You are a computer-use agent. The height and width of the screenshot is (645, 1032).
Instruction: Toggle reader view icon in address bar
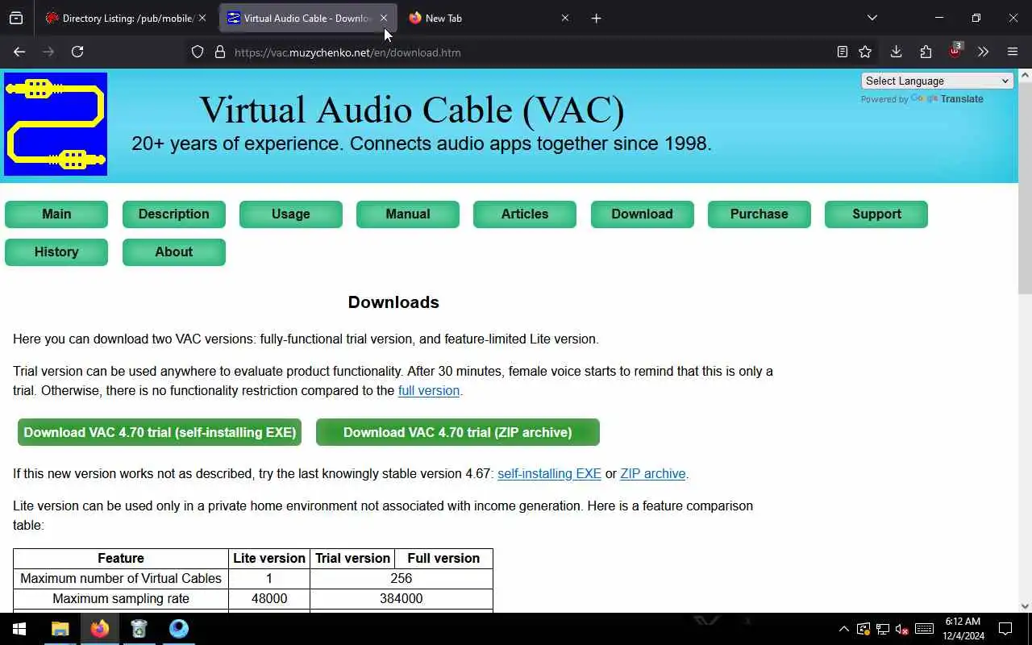pyautogui.click(x=842, y=52)
